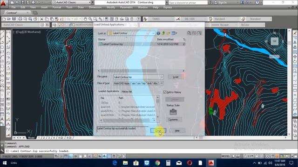Click the dialog's Up One Level icon
Image resolution: width=298 pixels, height=167 pixels.
tap(163, 33)
